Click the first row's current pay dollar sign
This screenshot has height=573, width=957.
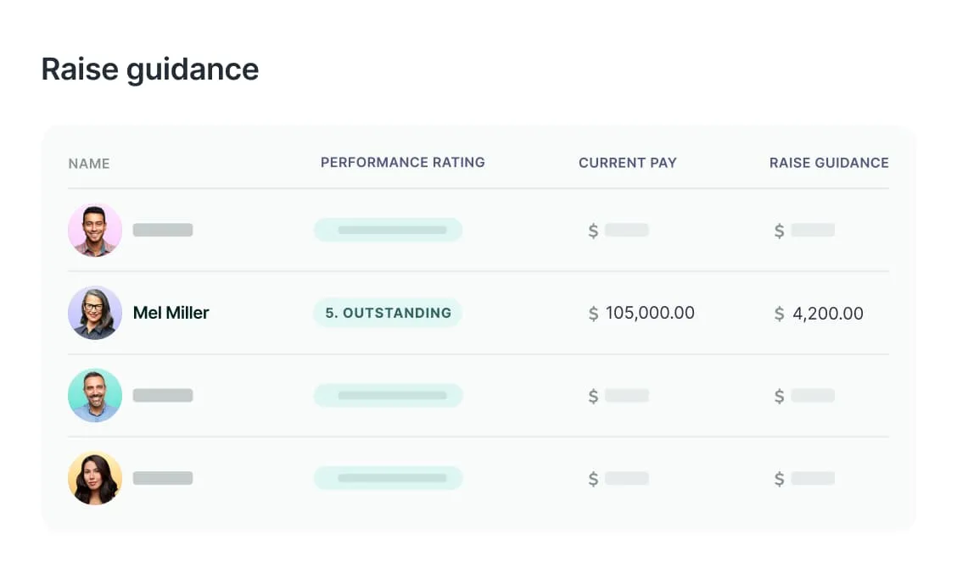593,231
